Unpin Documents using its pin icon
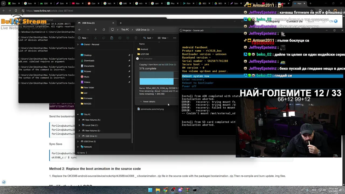The height and width of the screenshot is (194, 345). (x=129, y=66)
